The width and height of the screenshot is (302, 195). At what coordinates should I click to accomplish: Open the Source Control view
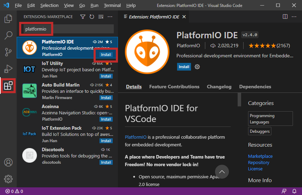tap(8, 52)
